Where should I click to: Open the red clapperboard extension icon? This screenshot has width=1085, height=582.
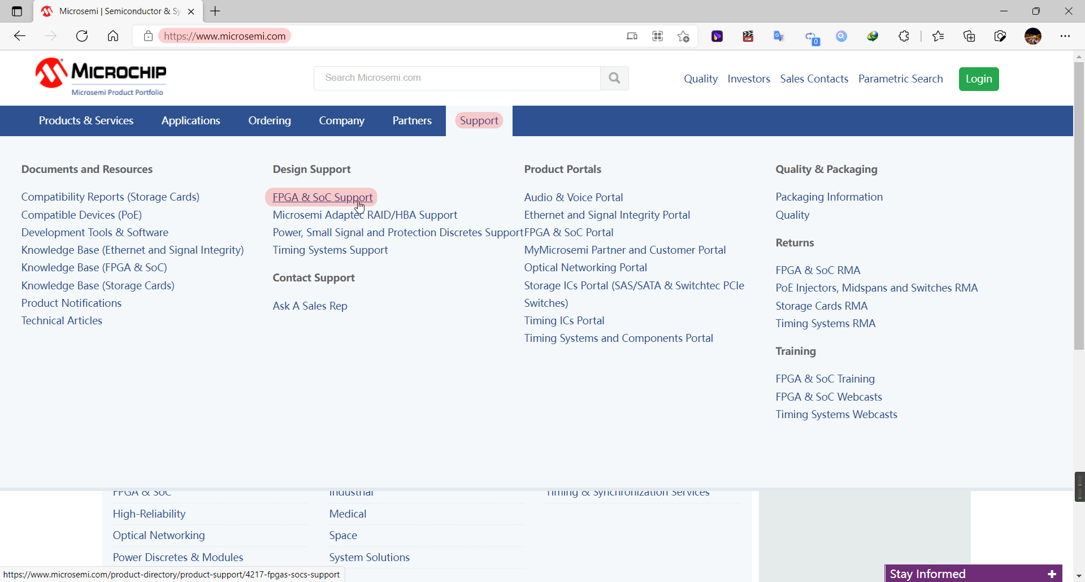(748, 36)
